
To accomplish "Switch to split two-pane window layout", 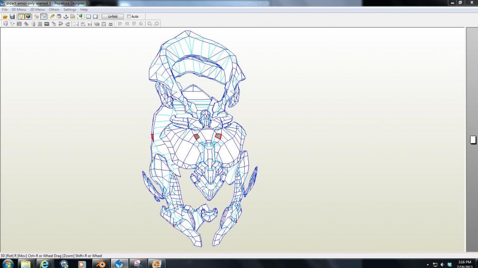I will pos(88,16).
